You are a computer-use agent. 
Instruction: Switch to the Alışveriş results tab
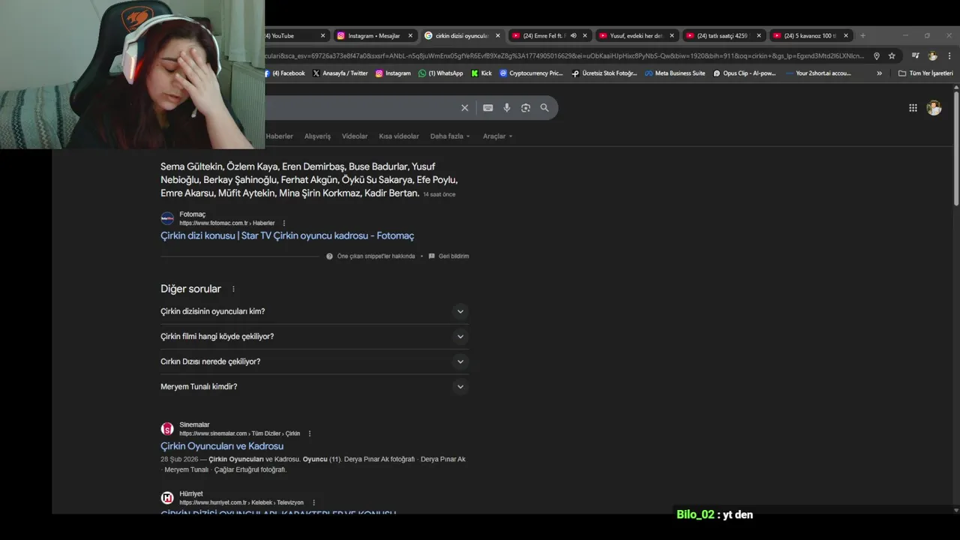click(317, 136)
